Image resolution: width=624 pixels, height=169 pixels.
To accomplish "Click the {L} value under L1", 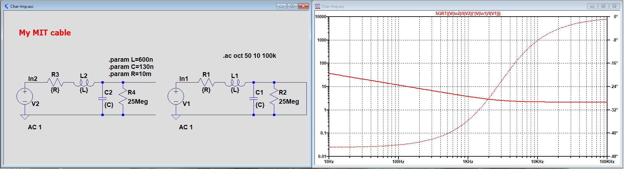I will (x=235, y=90).
